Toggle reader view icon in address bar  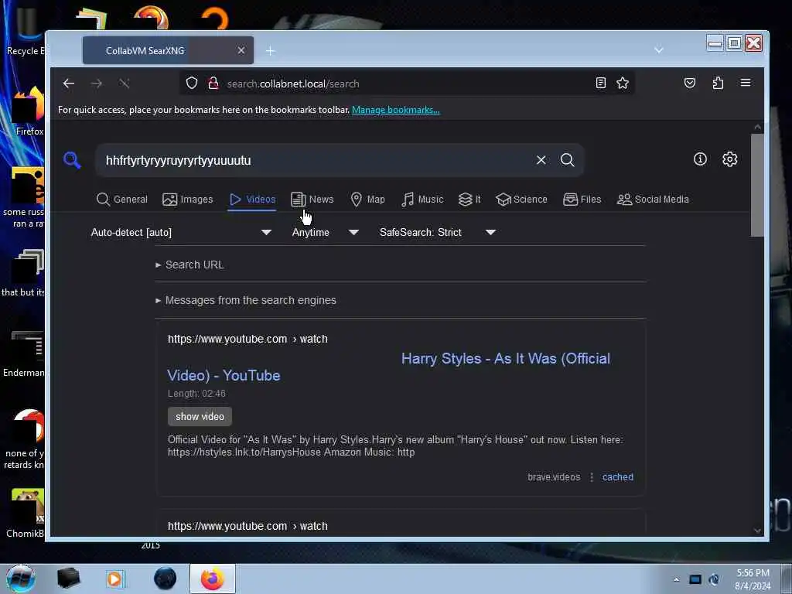[600, 83]
